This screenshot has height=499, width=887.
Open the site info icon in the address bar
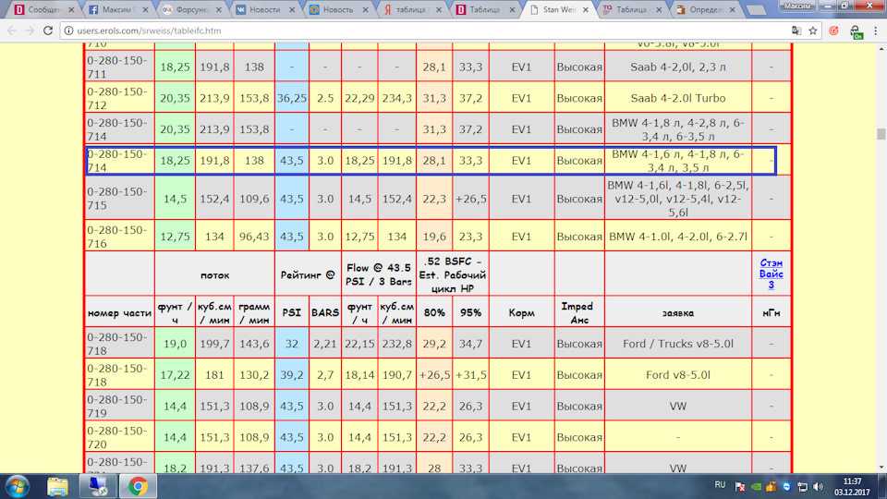(68, 30)
